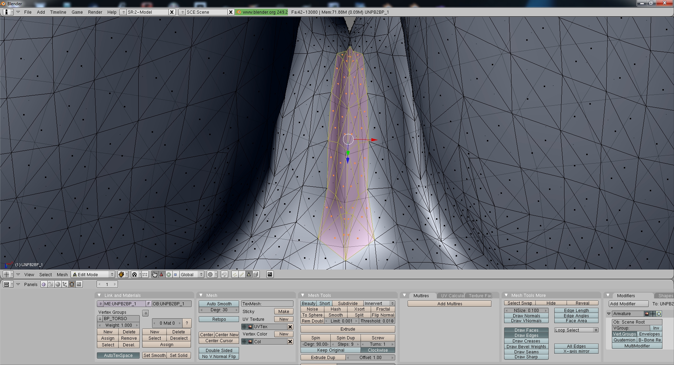The width and height of the screenshot is (674, 365).
Task: Open the Render menu
Action: coord(95,12)
